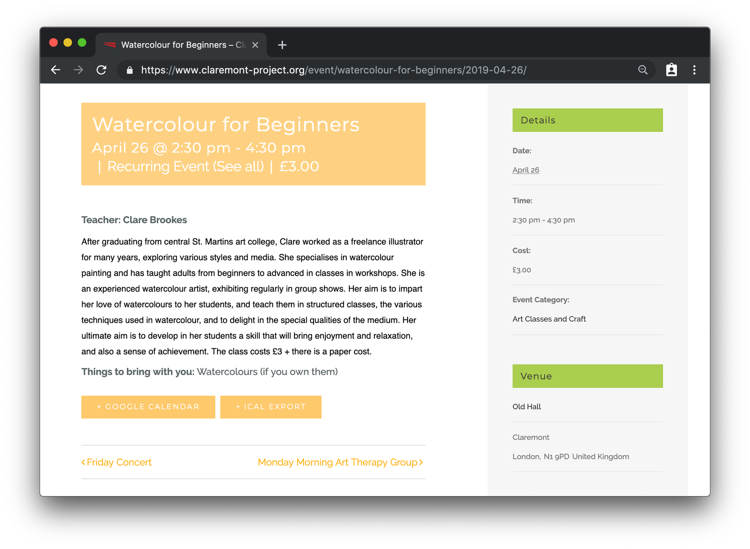
Task: Open a new tab with plus icon
Action: (282, 45)
